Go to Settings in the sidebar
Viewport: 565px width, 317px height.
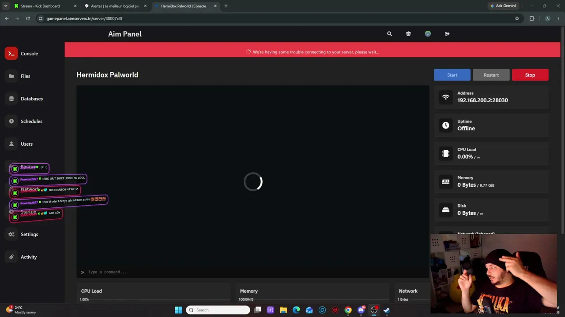coord(30,234)
